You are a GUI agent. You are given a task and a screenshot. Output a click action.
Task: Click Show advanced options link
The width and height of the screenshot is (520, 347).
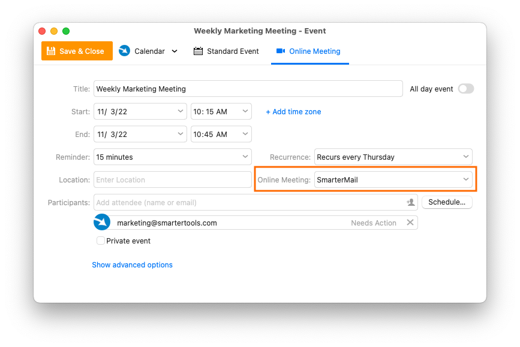pyautogui.click(x=132, y=264)
